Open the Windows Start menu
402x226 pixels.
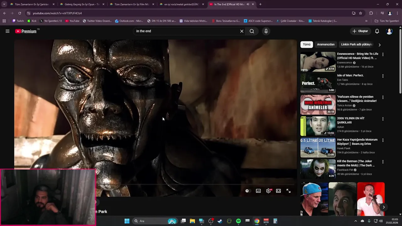[127, 221]
